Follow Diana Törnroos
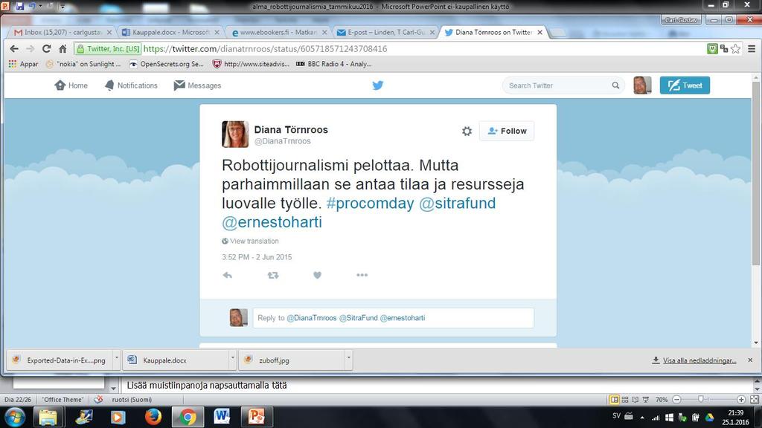Viewport: 762px width, 428px height. coord(507,131)
